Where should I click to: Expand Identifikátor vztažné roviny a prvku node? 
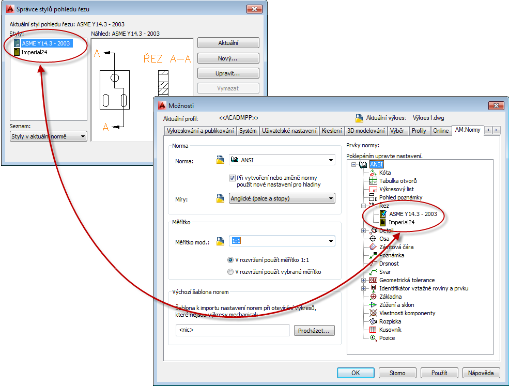364,289
